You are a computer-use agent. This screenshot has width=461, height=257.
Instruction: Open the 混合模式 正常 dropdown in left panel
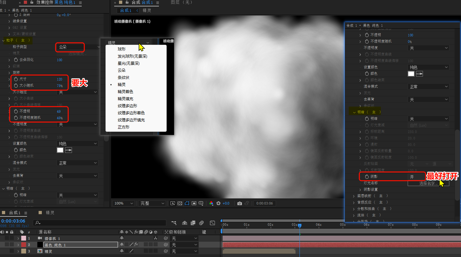point(77,163)
